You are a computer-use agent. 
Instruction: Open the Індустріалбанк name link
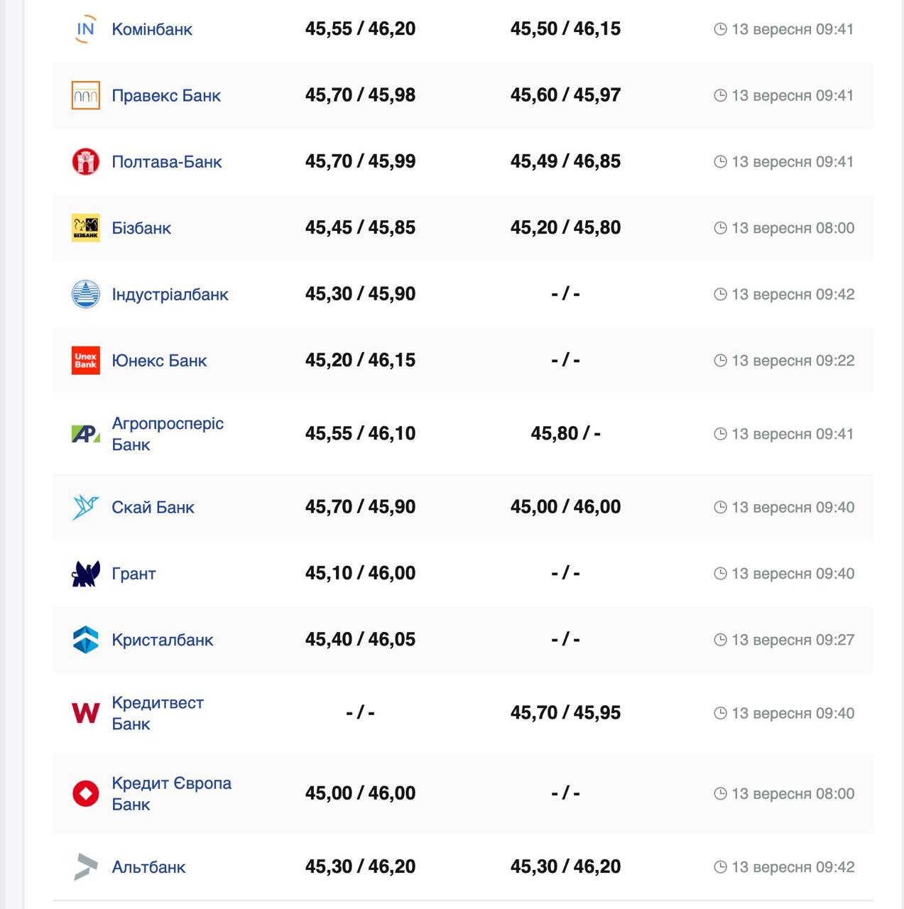coord(170,295)
